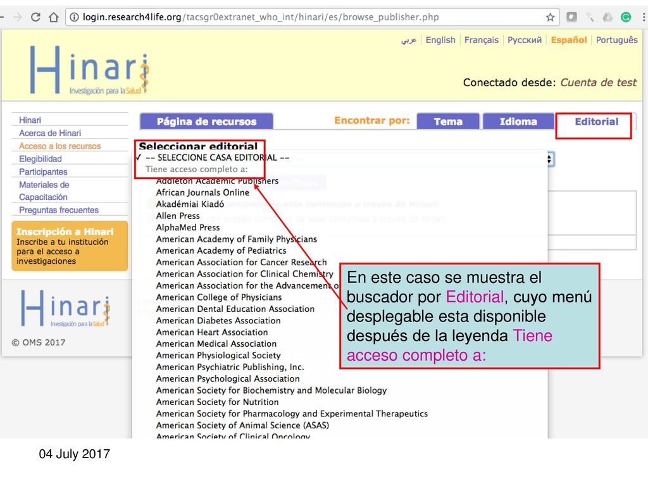Open the Página de recursos tab
This screenshot has width=648, height=486.
(207, 121)
